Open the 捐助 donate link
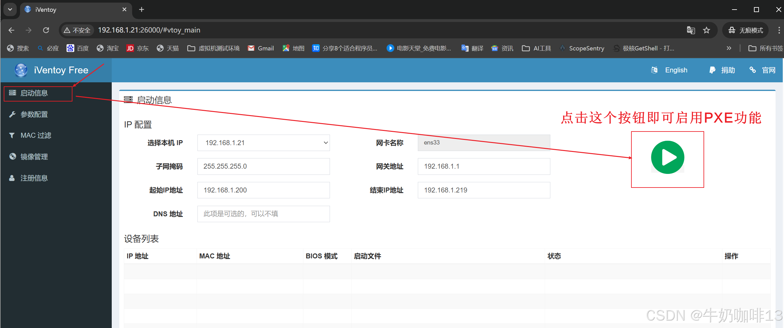 coord(728,70)
